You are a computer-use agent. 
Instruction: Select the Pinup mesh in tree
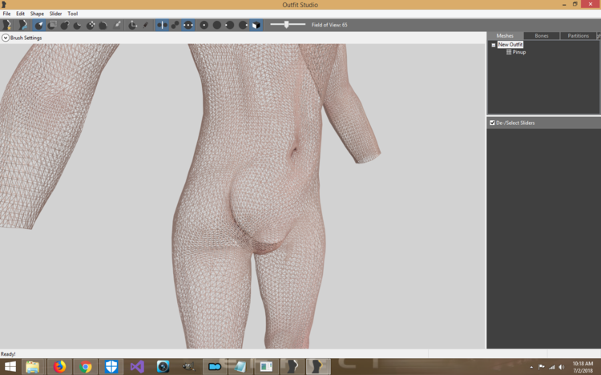tap(516, 52)
